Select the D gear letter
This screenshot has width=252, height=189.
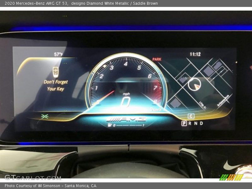click(x=201, y=123)
